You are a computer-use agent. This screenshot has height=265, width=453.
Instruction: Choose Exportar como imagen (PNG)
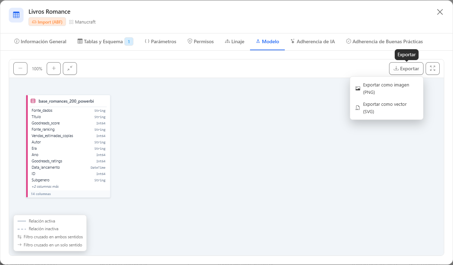pos(387,89)
